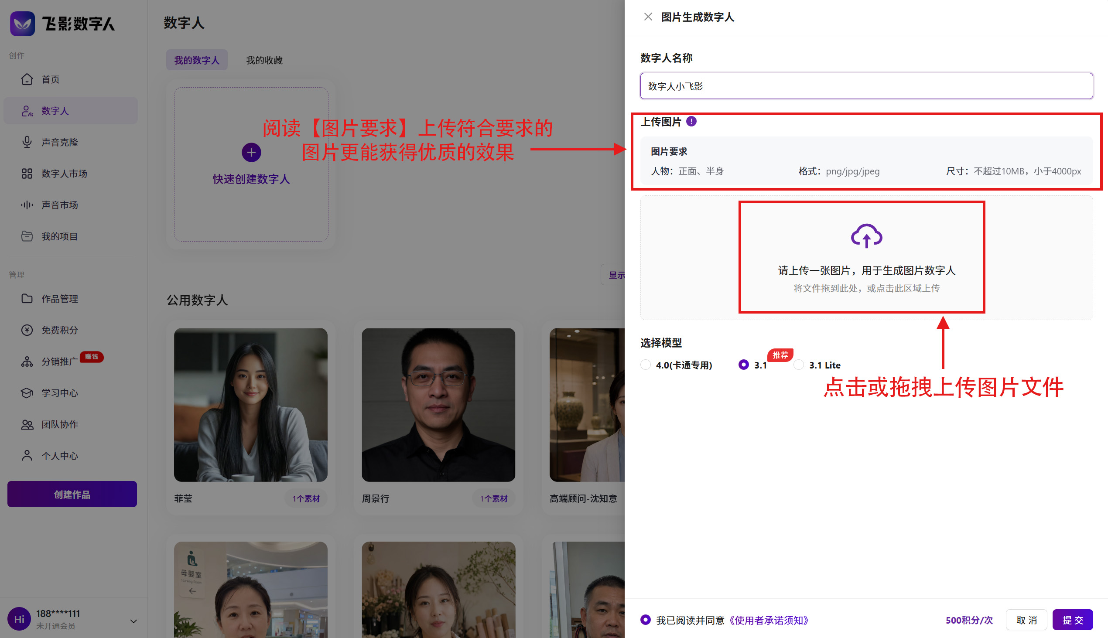1108x638 pixels.
Task: Open 分销推广 network icon
Action: click(27, 362)
